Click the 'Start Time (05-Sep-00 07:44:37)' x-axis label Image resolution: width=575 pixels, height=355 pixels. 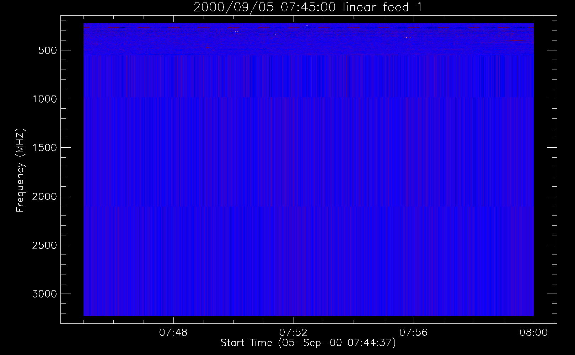tap(308, 343)
